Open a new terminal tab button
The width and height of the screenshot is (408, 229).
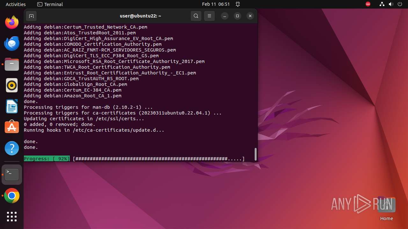click(x=31, y=16)
